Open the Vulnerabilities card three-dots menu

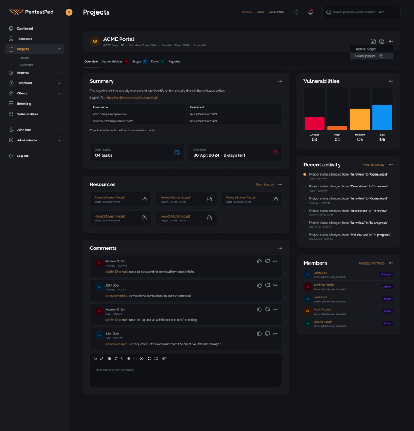pos(391,81)
